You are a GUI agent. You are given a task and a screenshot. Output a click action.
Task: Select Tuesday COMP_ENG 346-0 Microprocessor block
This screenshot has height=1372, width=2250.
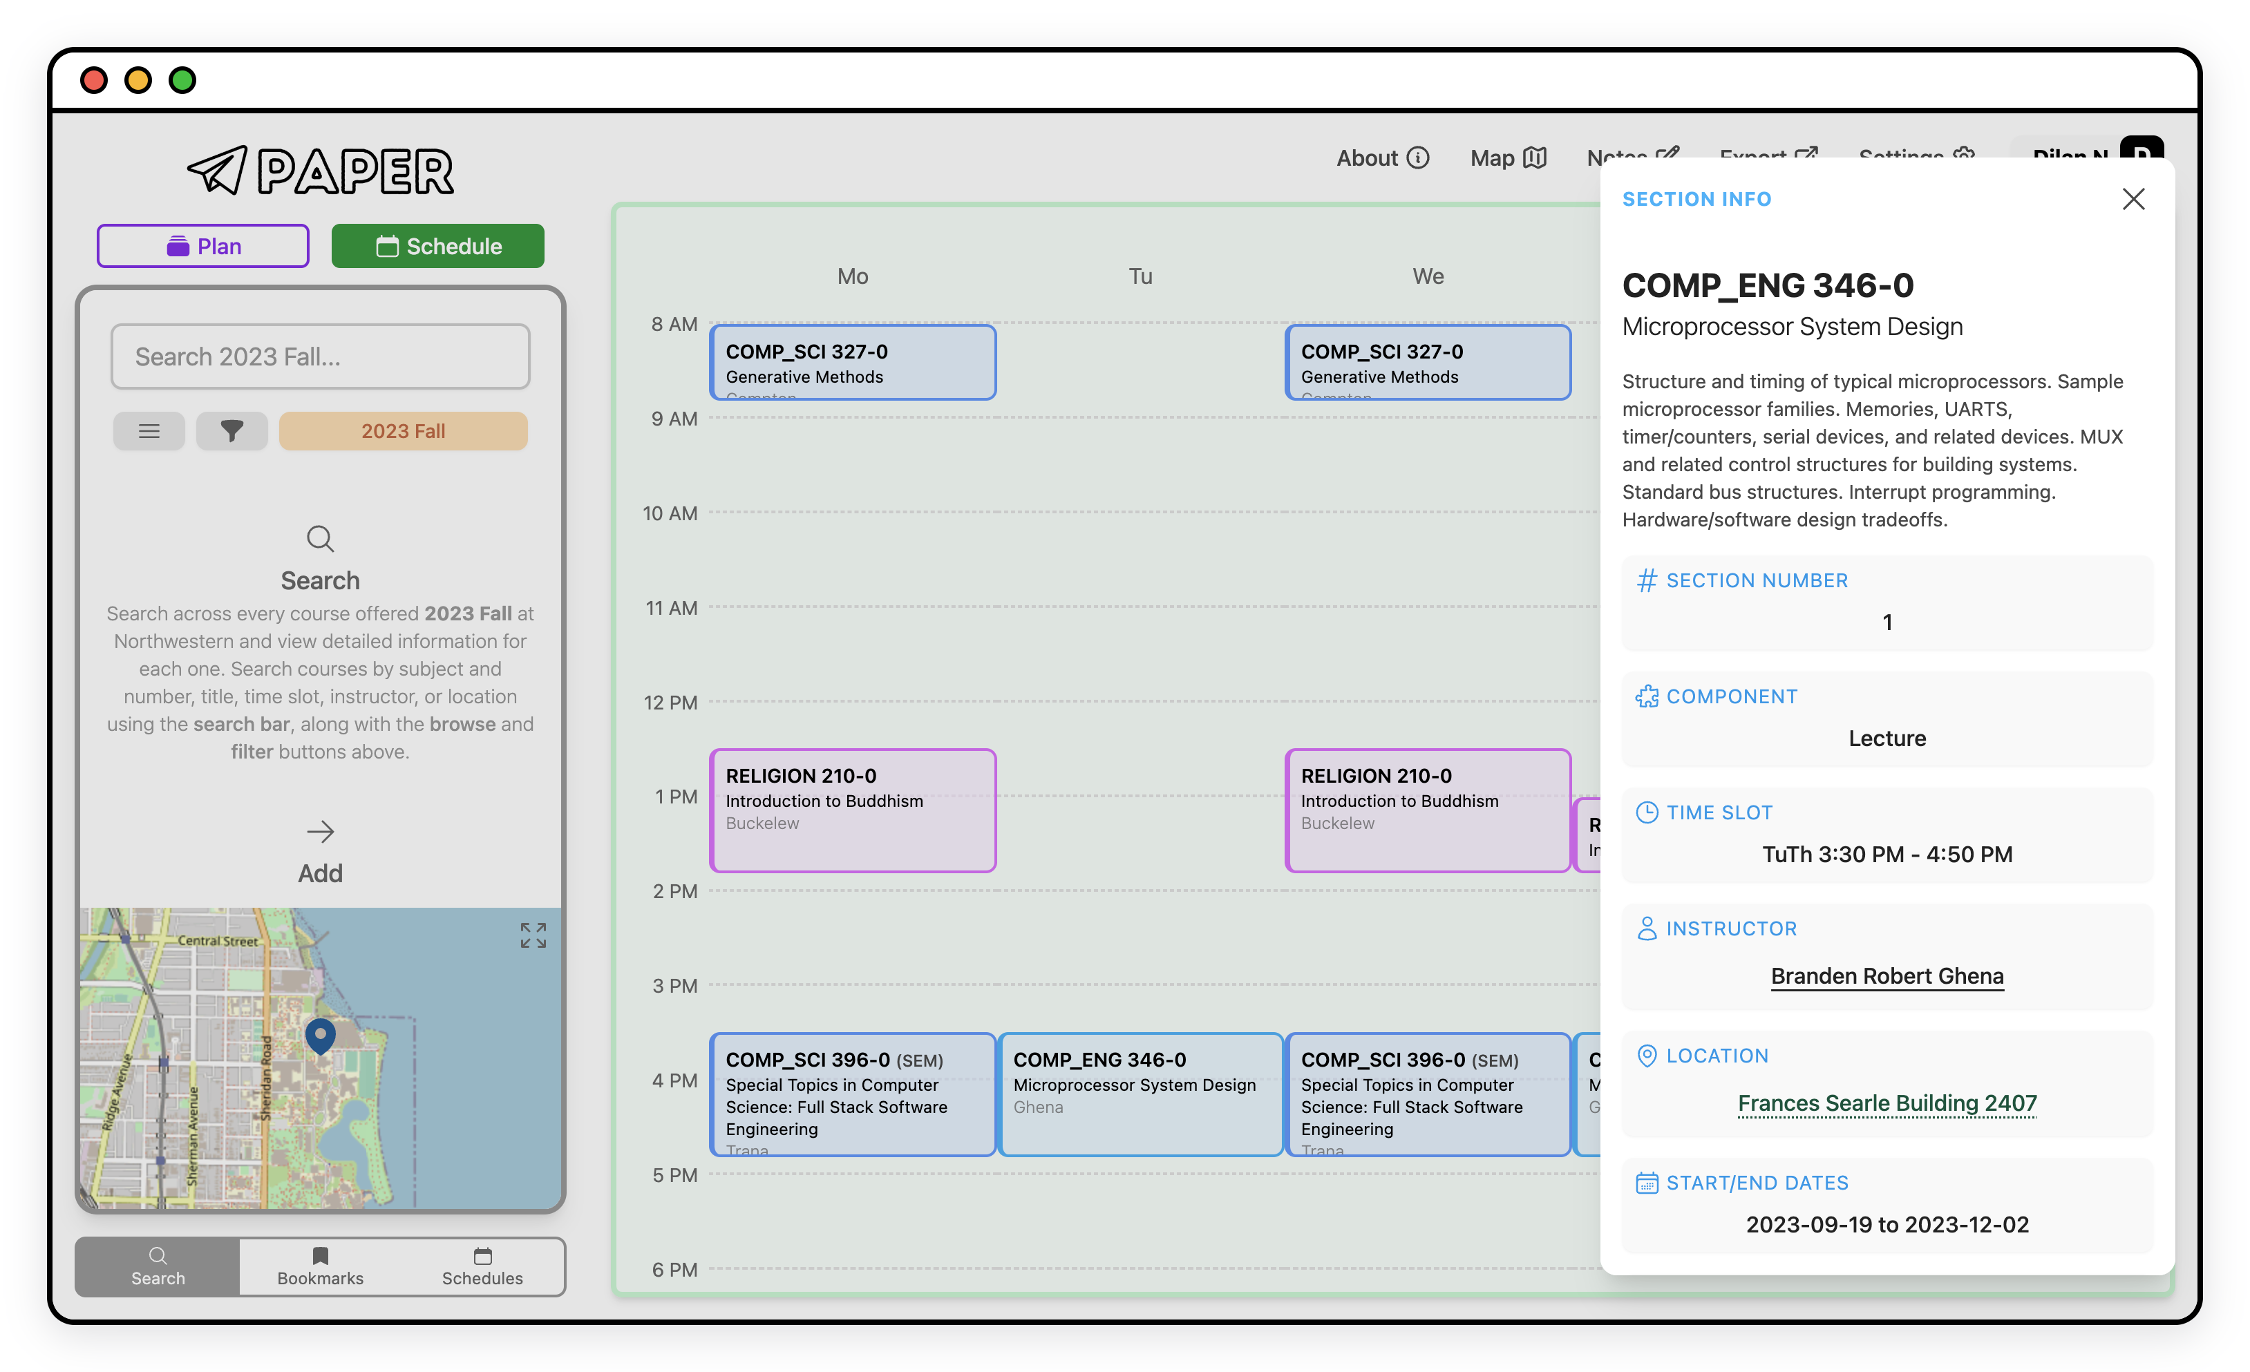[1140, 1094]
